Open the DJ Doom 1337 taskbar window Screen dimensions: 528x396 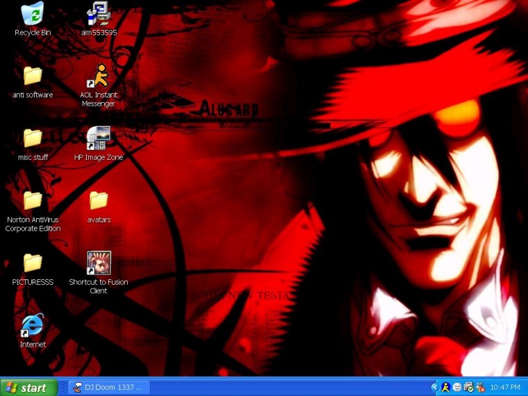coord(109,388)
